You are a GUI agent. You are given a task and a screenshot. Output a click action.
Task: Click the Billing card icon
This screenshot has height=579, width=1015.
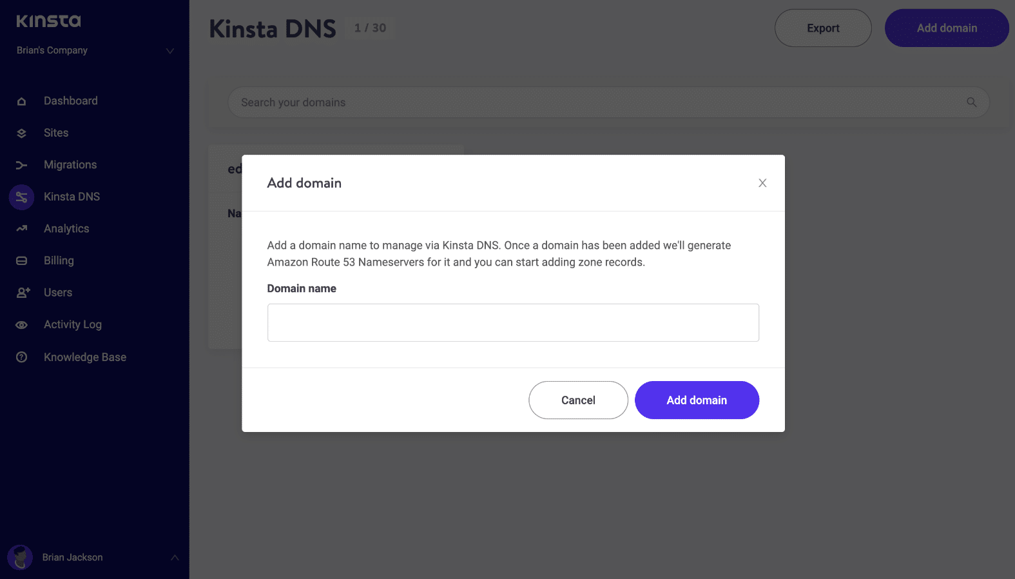(x=21, y=260)
